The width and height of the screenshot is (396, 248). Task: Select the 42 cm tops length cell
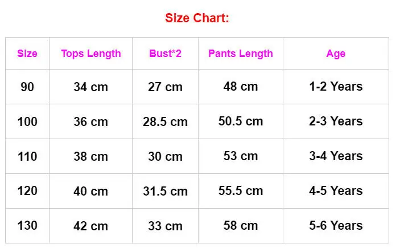pyautogui.click(x=91, y=226)
